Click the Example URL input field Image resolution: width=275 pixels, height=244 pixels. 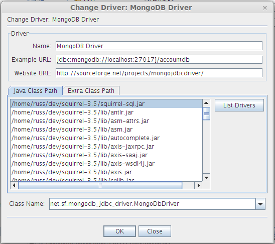(159, 60)
